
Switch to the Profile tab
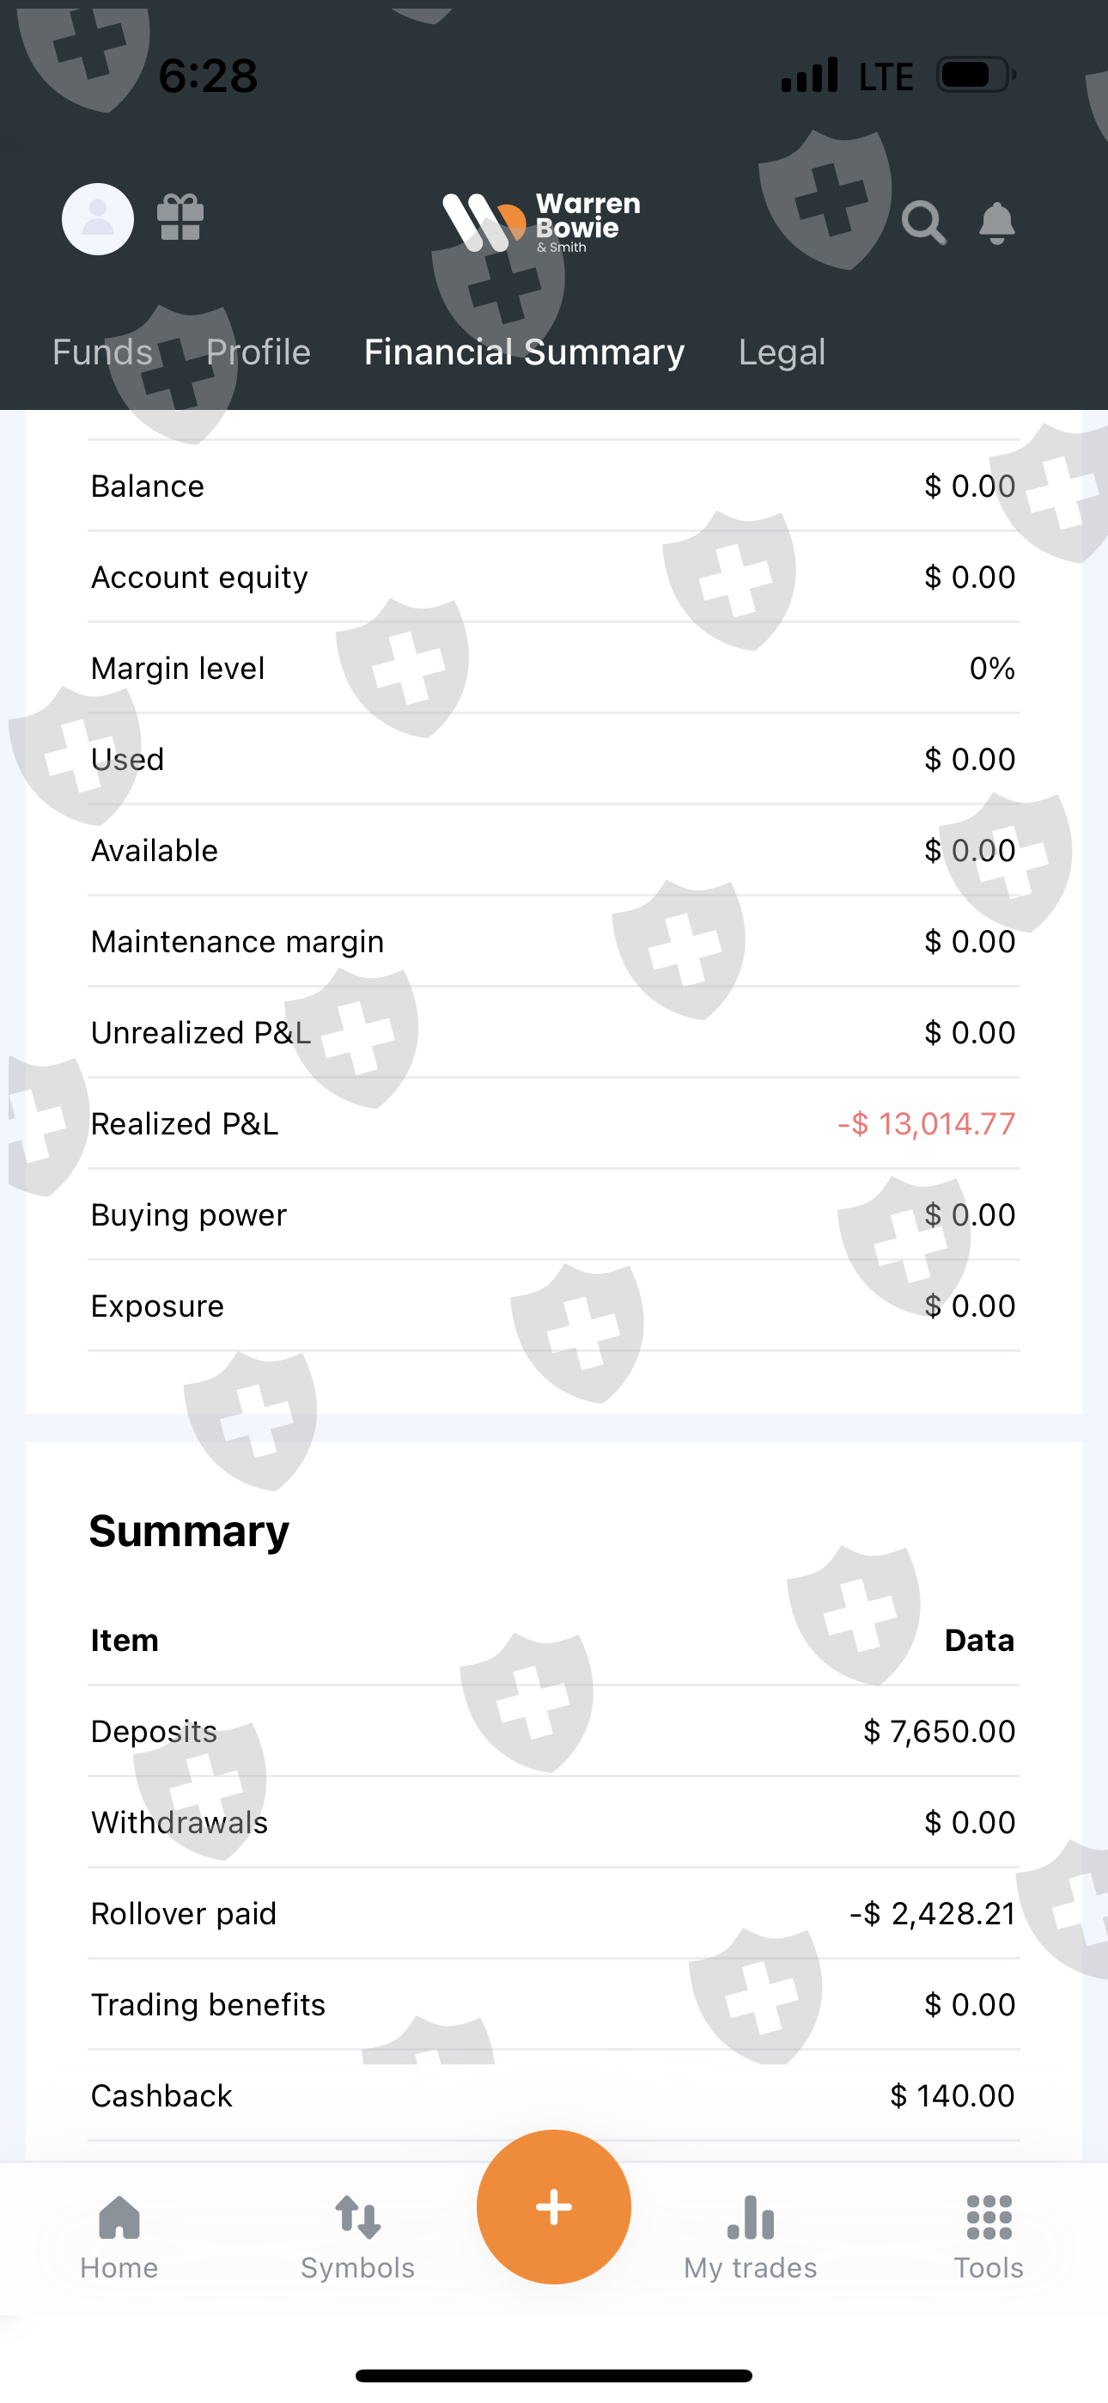click(259, 352)
